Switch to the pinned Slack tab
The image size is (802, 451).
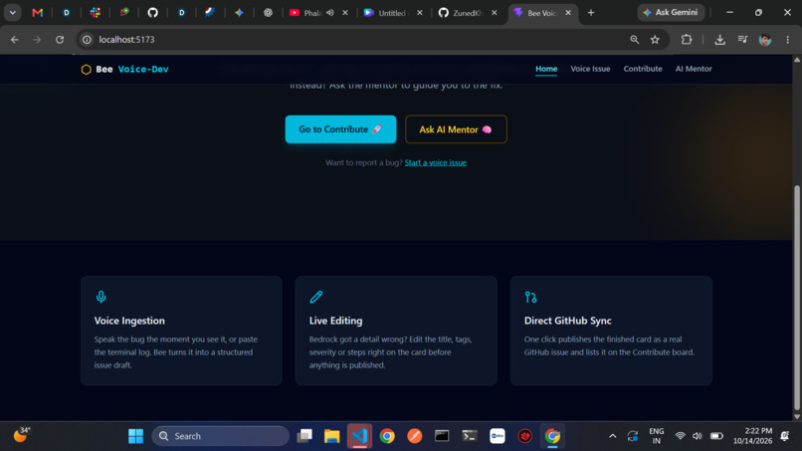[96, 13]
